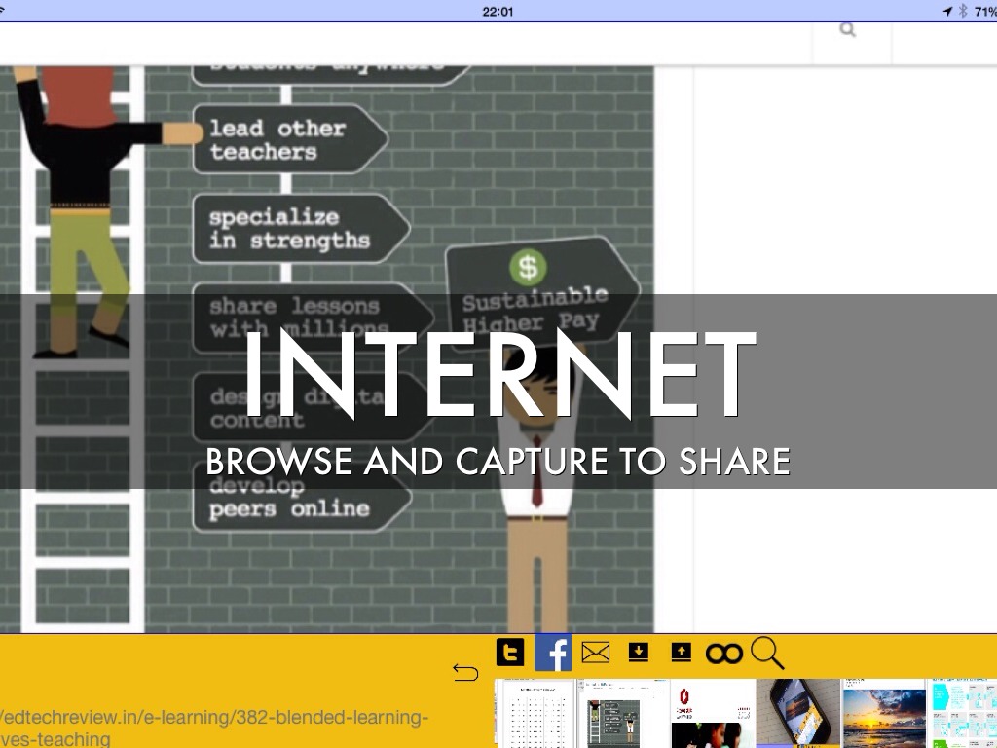Click the 'INTERNET' title text
997x748 pixels.
tap(498, 377)
